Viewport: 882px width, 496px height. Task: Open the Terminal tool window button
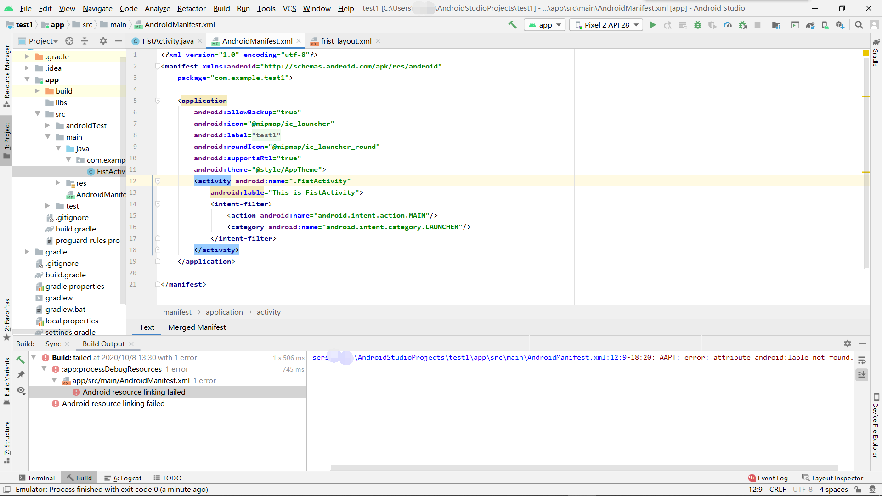tap(37, 478)
